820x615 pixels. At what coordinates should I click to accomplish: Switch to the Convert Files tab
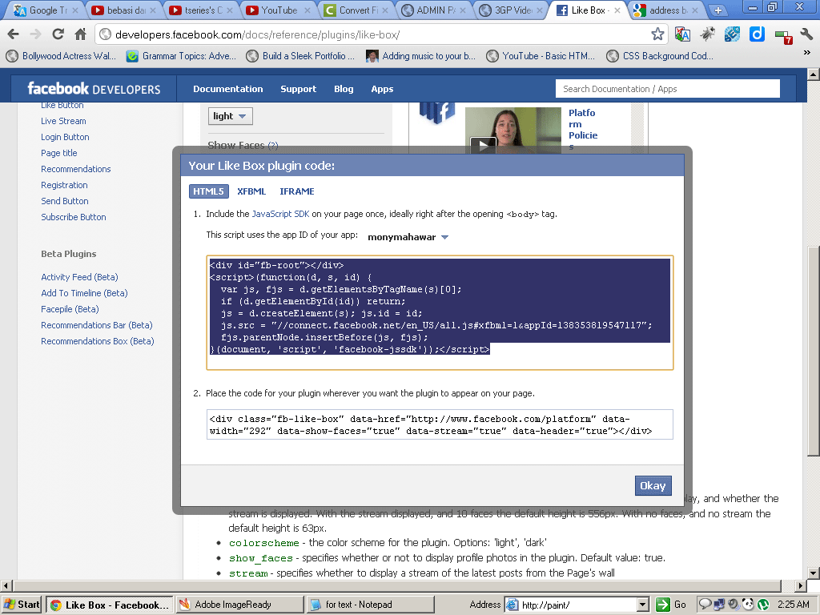pos(356,10)
